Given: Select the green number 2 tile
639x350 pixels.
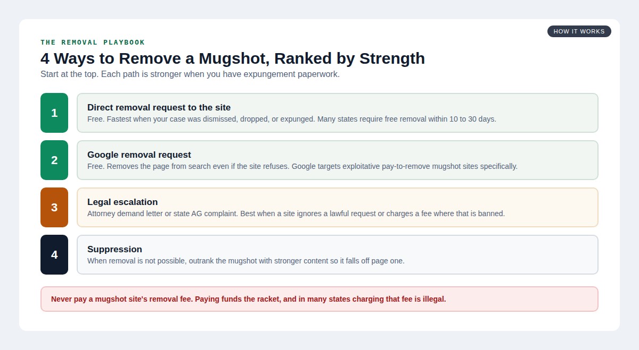Looking at the screenshot, I should tap(54, 160).
